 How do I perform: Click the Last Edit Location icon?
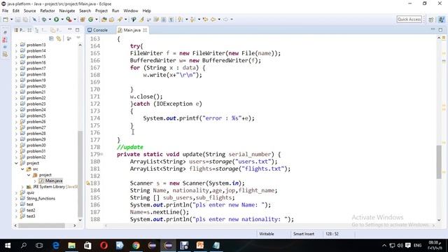pos(205,20)
